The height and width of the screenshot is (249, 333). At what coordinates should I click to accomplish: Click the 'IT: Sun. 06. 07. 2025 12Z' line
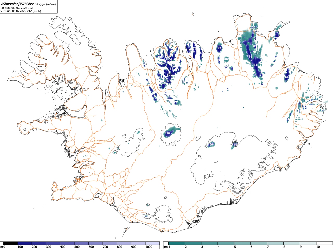(x=17, y=8)
